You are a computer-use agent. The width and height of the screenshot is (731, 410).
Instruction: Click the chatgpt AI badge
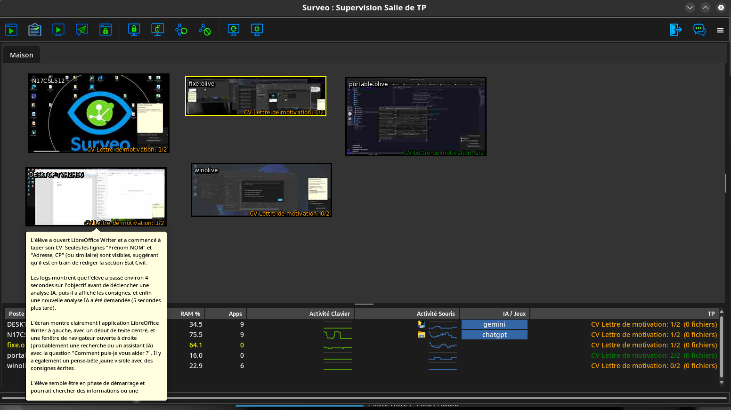coord(494,335)
